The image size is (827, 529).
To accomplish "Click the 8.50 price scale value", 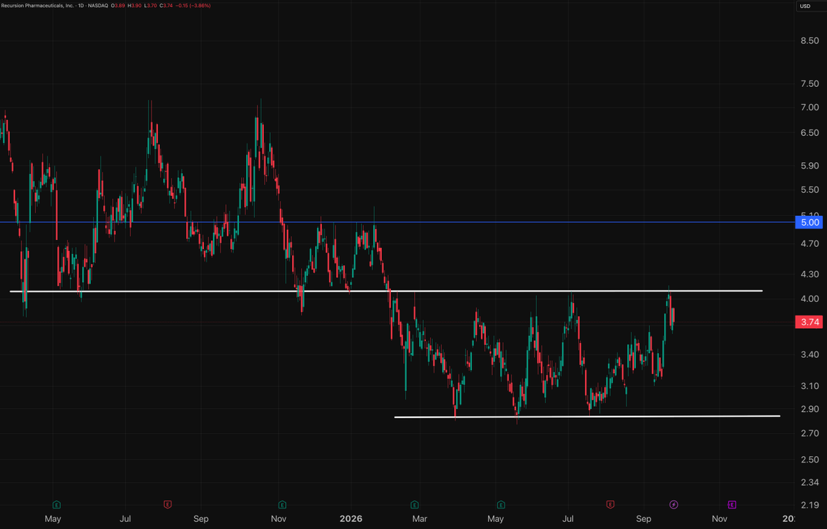I will coord(810,41).
